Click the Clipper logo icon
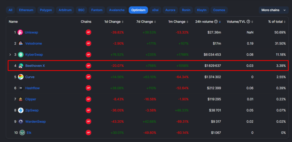The height and width of the screenshot is (142, 292). pyautogui.click(x=21, y=99)
